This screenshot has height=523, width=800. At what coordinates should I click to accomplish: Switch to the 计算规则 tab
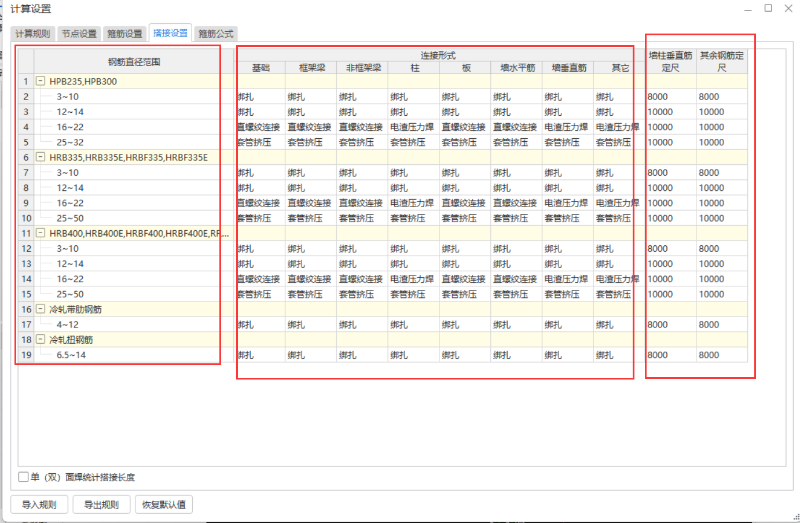point(32,34)
